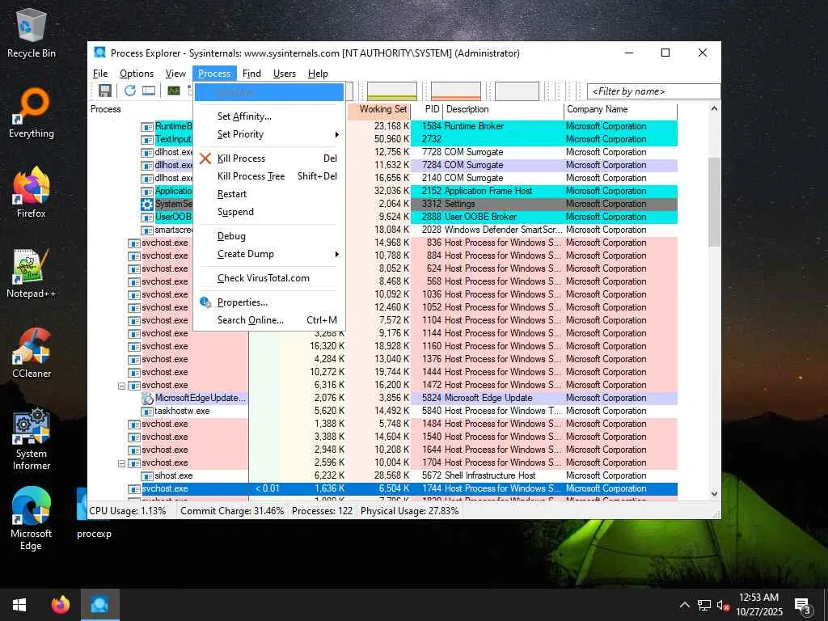828x621 pixels.
Task: Select the taskhostw.exe process row
Action: tap(382, 411)
